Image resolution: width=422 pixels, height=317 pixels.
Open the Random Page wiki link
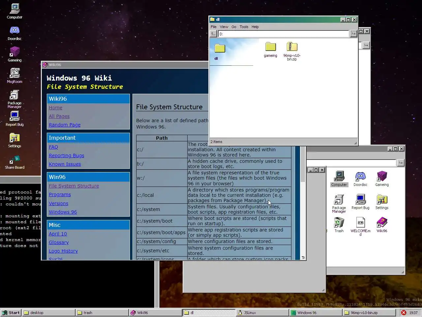coord(65,125)
